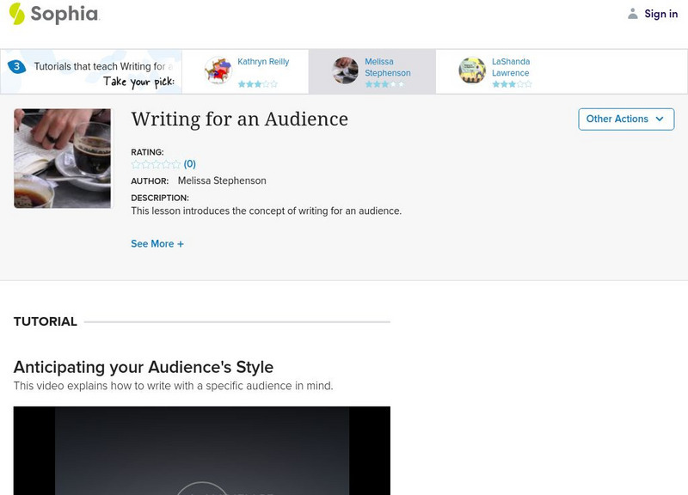Image resolution: width=688 pixels, height=495 pixels.
Task: Expand the description with See More
Action: (157, 245)
